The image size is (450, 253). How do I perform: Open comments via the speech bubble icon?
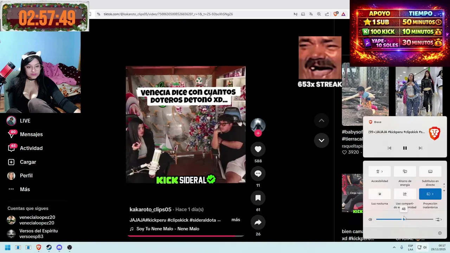click(x=258, y=174)
